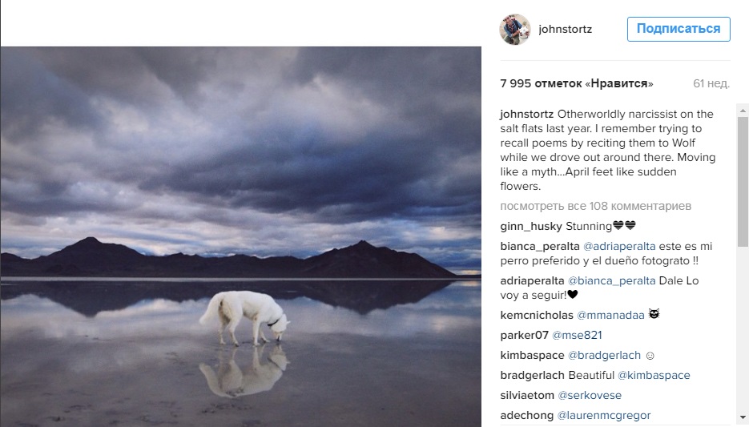This screenshot has height=427, width=749.
Task: Follow the @serkovese mention link
Action: (x=590, y=396)
